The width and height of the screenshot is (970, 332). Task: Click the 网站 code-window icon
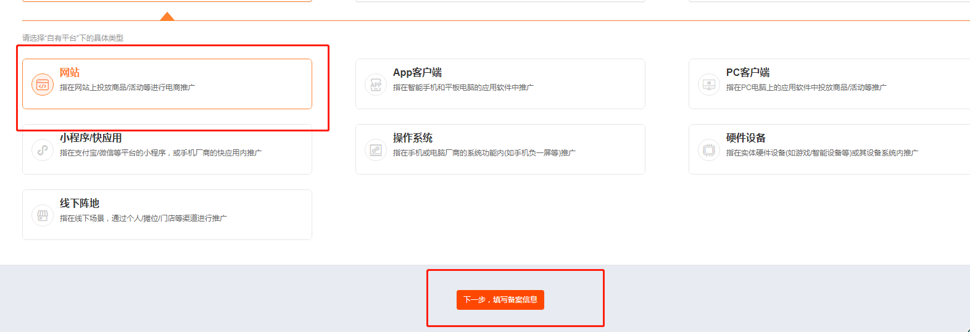pos(42,85)
